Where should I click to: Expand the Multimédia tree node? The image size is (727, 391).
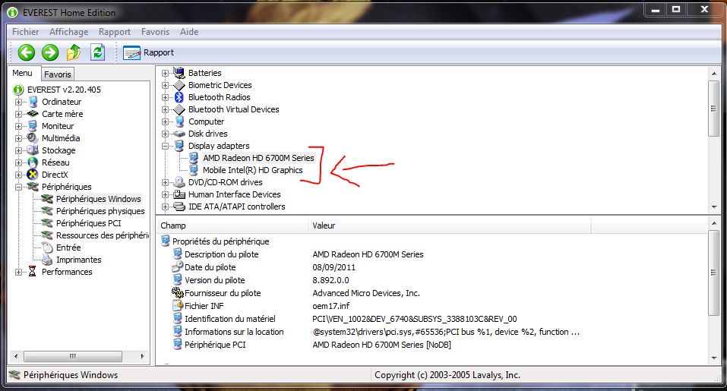pyautogui.click(x=18, y=138)
